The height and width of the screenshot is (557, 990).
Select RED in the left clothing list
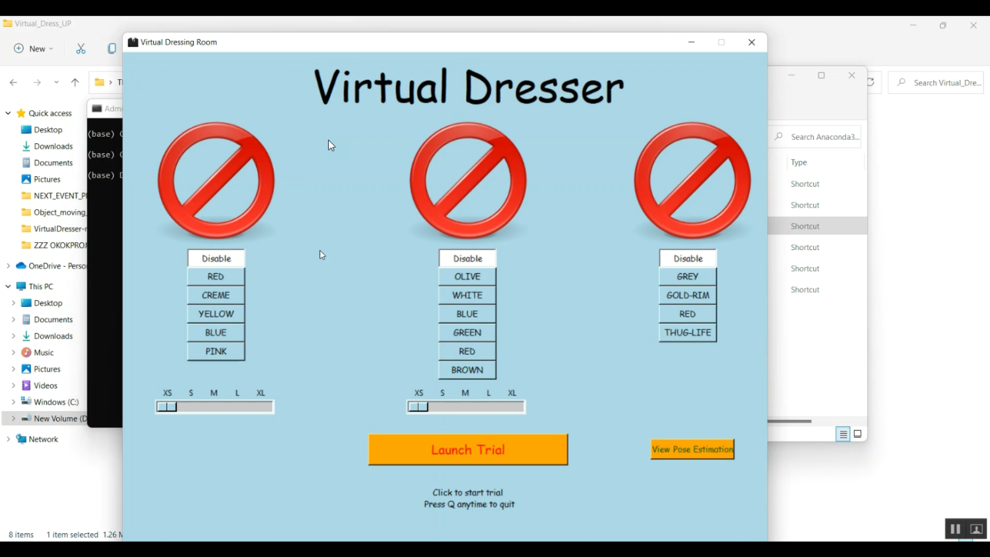pos(216,277)
